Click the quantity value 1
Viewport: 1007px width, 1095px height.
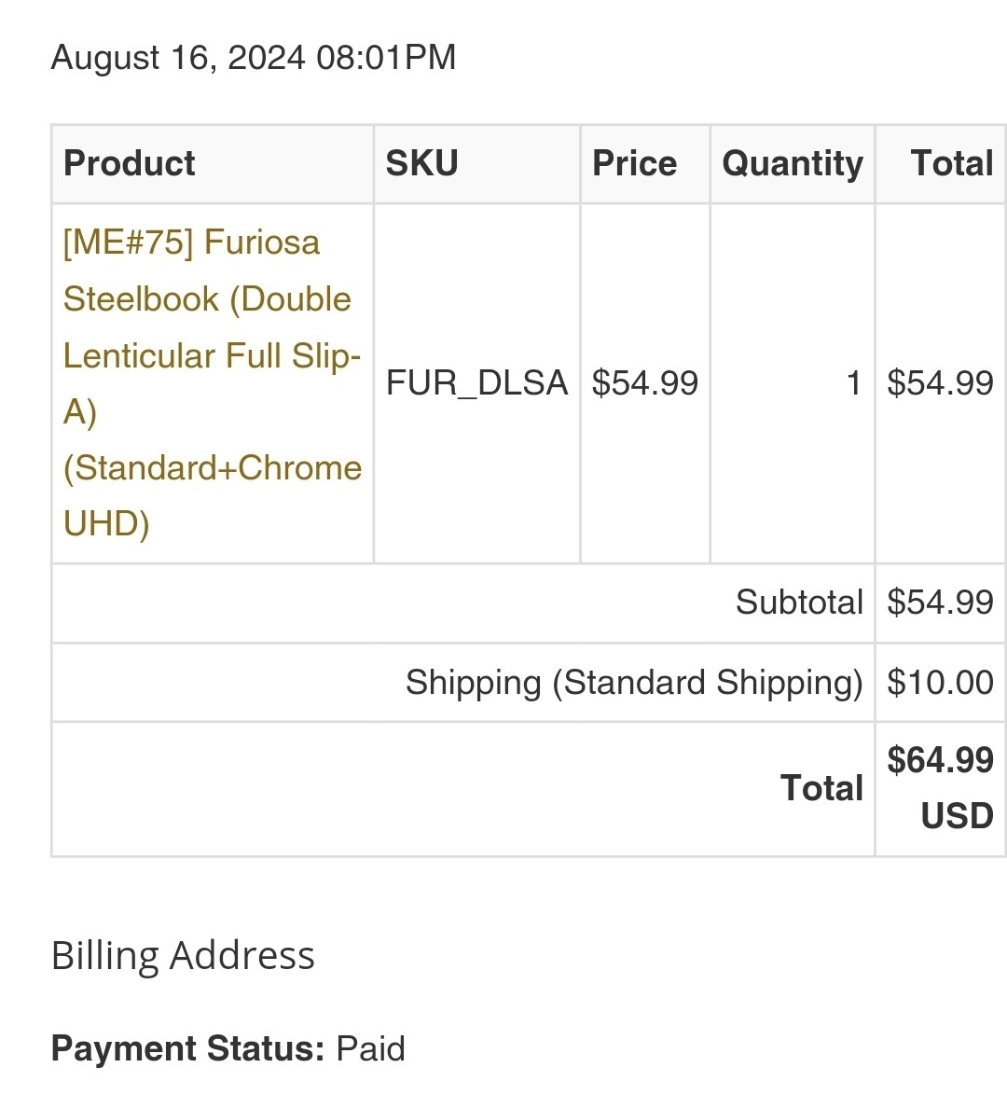[852, 383]
